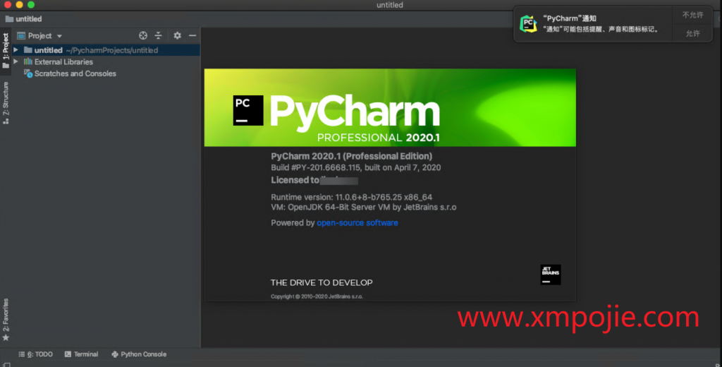Click the tool window quick-access icon at bottom-left

pos(6,364)
